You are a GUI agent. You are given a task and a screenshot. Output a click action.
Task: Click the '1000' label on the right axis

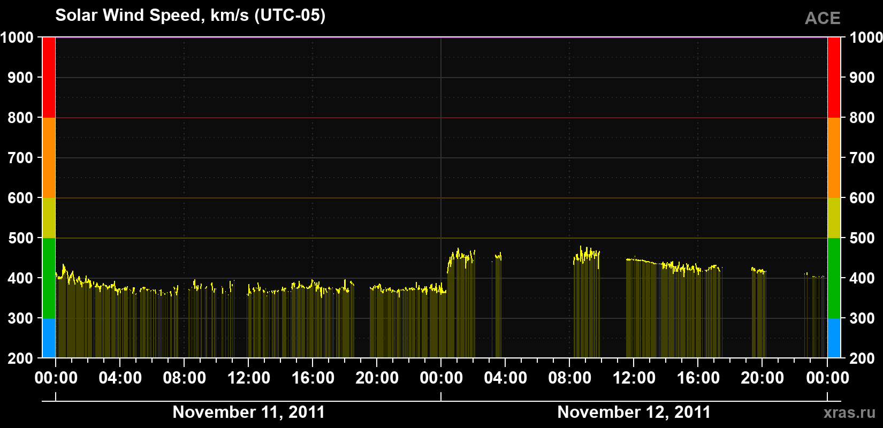click(x=866, y=37)
